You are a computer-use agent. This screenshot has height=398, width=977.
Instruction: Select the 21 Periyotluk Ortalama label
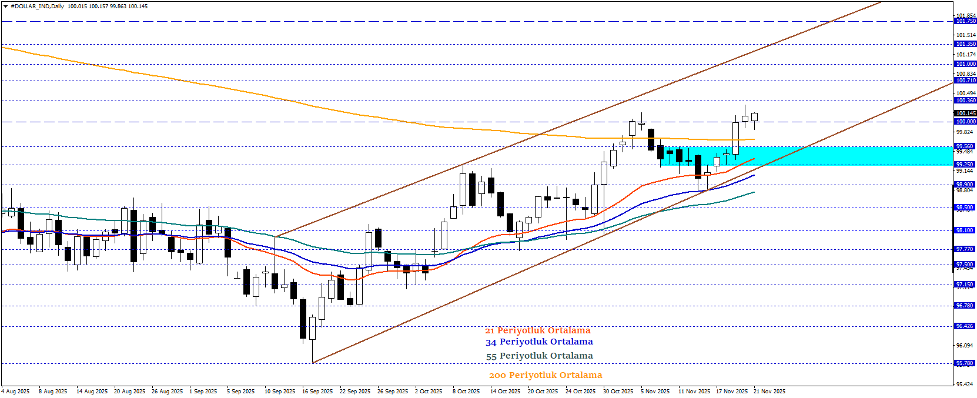[x=537, y=330]
